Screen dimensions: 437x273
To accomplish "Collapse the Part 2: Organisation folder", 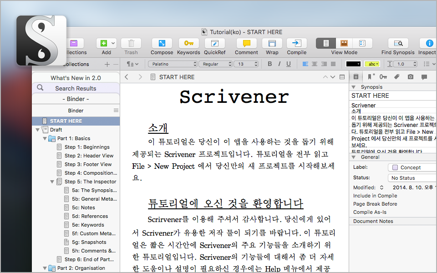I will tap(45, 268).
